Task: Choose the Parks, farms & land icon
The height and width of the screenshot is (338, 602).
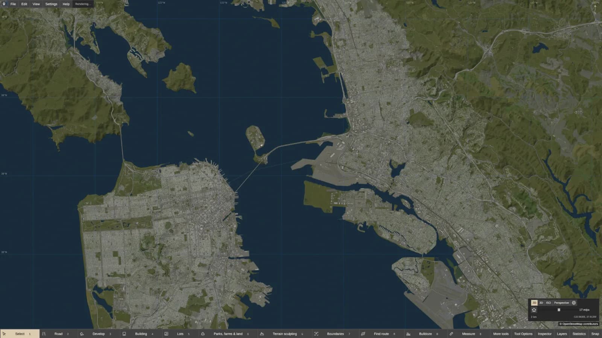Action: 203,333
